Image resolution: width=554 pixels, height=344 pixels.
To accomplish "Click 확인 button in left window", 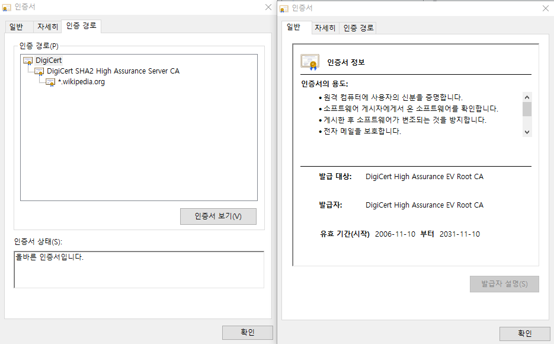I will pyautogui.click(x=247, y=332).
